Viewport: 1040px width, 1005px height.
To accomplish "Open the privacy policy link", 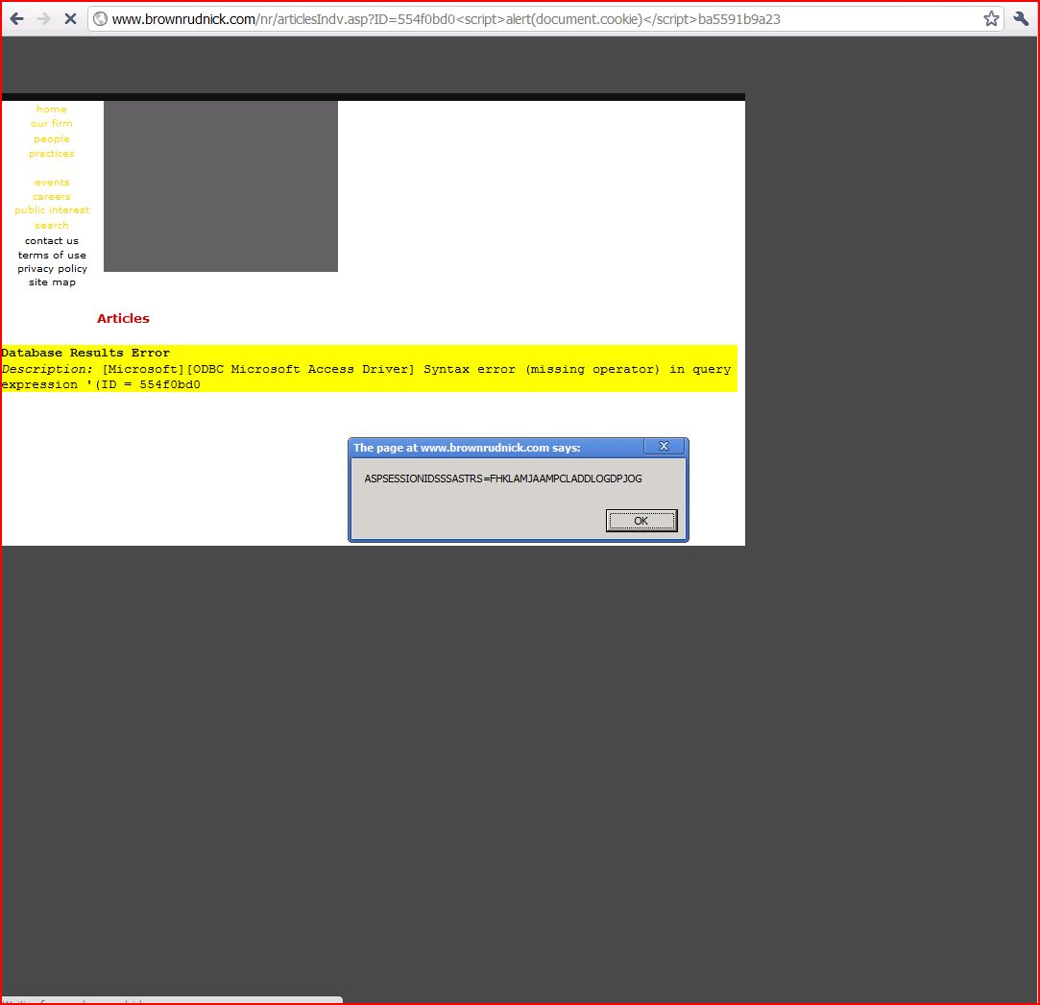I will click(x=52, y=269).
